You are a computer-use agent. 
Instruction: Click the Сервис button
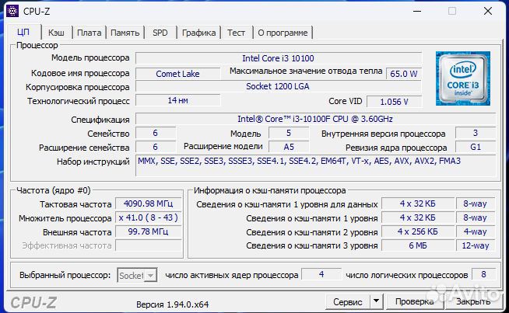click(x=348, y=302)
